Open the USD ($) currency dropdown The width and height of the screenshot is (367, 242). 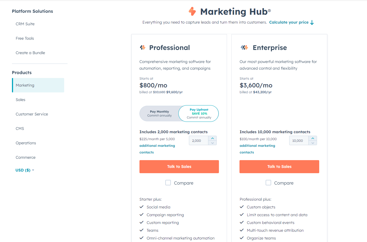[x=25, y=170]
